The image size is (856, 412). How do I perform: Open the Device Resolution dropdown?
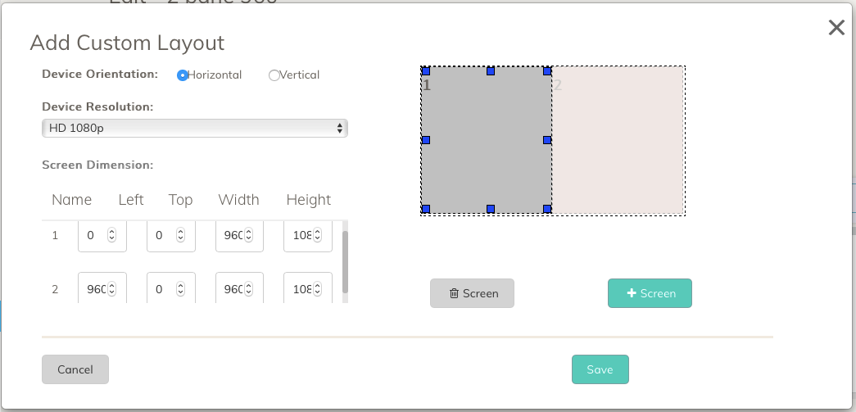click(195, 129)
